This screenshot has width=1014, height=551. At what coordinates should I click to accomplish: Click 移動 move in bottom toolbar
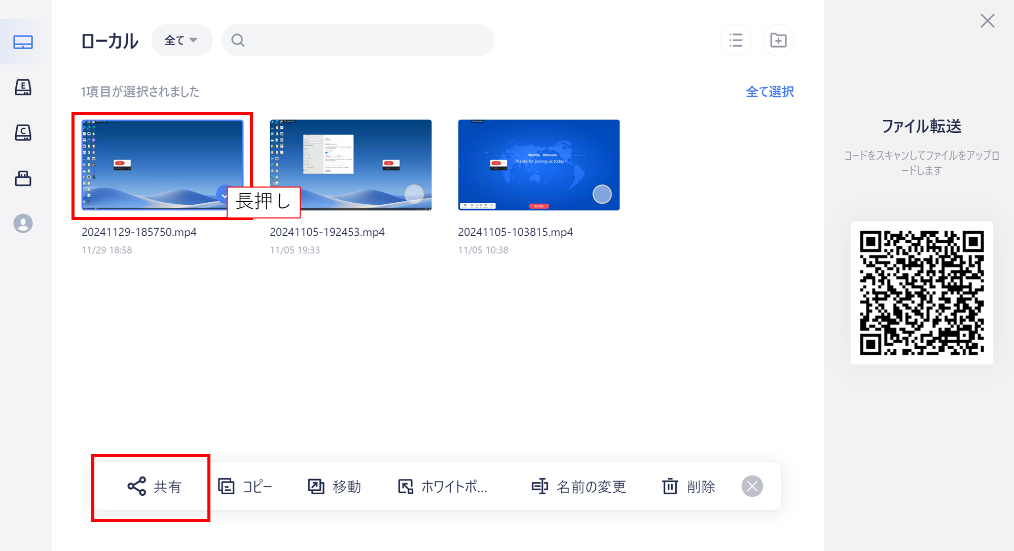click(335, 487)
